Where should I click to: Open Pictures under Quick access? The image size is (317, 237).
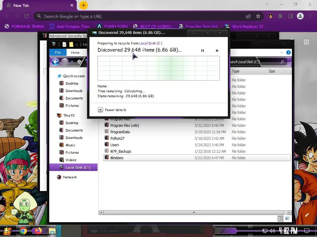(x=69, y=106)
